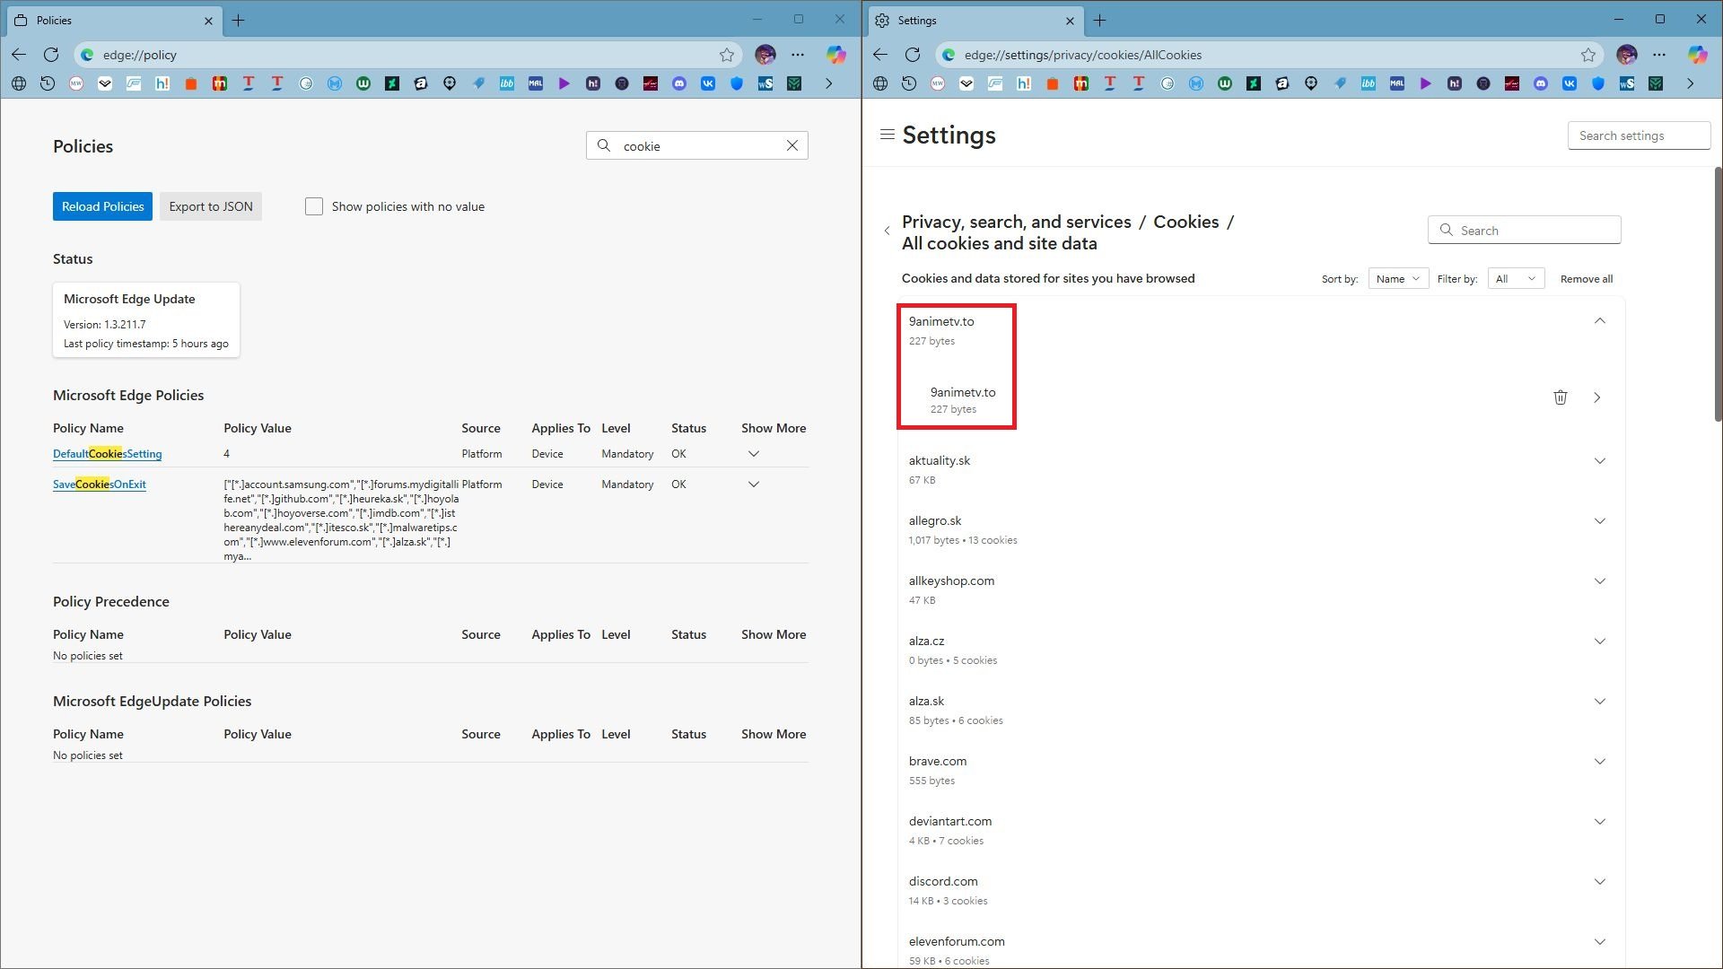Select the alza.sk site name
Image resolution: width=1723 pixels, height=969 pixels.
click(926, 701)
